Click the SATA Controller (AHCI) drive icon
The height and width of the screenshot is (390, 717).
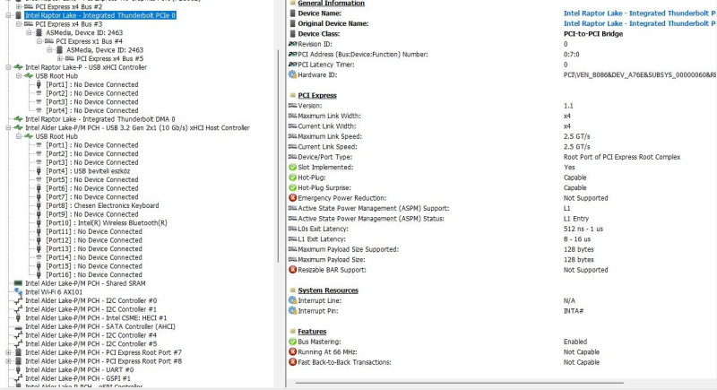pos(18,327)
